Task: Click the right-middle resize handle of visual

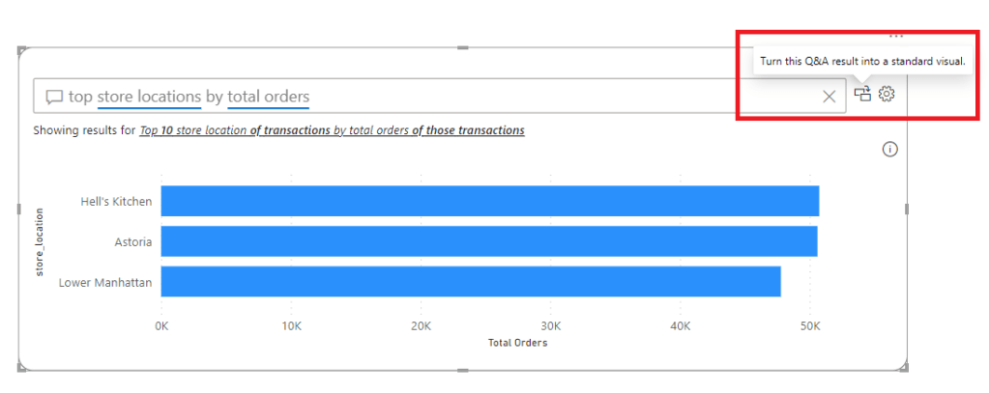Action: point(907,209)
